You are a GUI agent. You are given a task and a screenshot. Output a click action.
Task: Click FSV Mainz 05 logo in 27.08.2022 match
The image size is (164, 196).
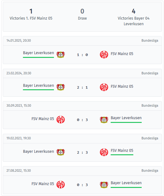tap(60, 184)
